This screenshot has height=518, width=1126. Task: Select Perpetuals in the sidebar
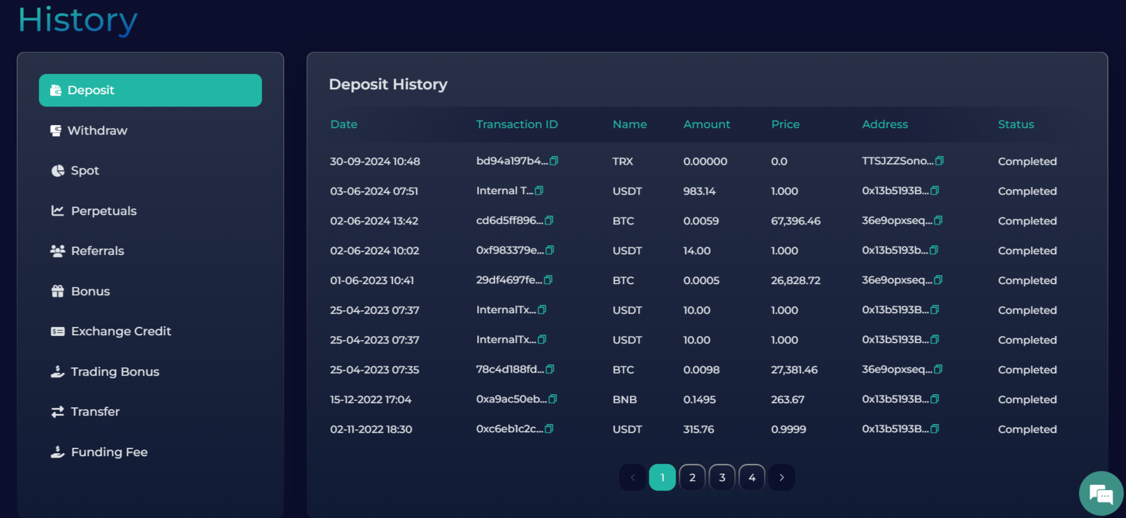(x=103, y=211)
